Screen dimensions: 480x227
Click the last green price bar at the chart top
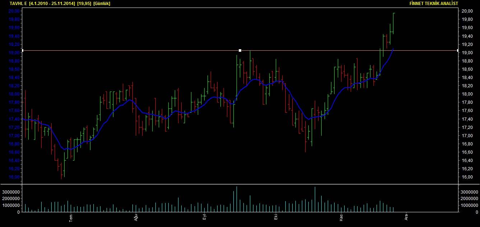(x=393, y=23)
